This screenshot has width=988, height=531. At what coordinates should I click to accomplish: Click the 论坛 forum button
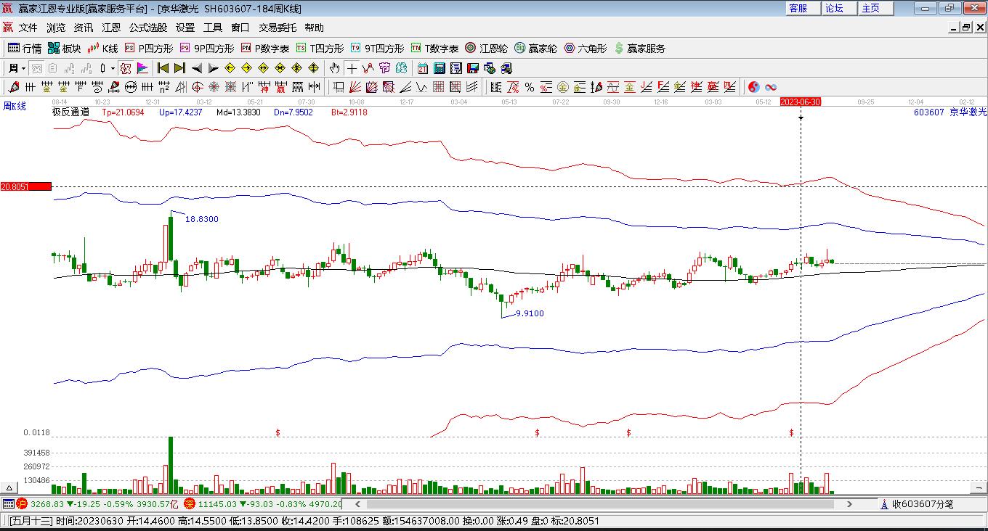tap(834, 8)
